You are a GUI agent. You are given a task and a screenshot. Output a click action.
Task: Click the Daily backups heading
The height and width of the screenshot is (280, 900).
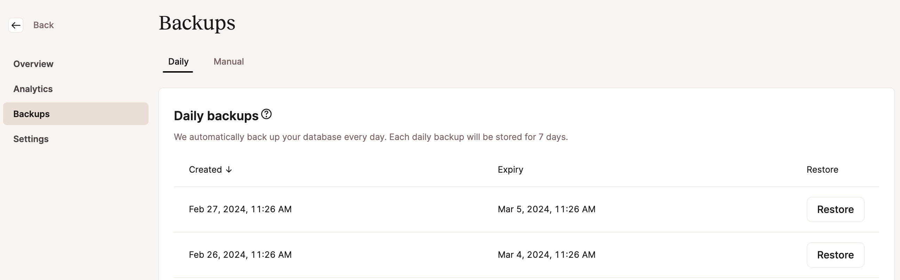(x=216, y=116)
